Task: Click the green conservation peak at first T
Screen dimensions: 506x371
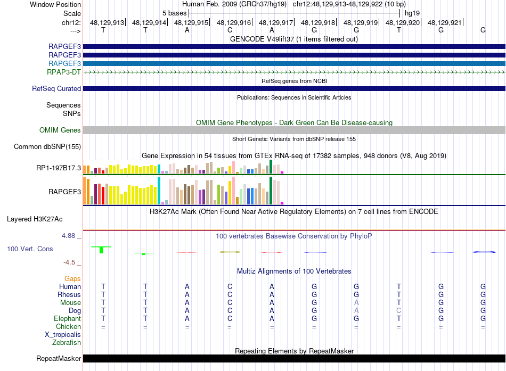Action: pyautogui.click(x=101, y=250)
